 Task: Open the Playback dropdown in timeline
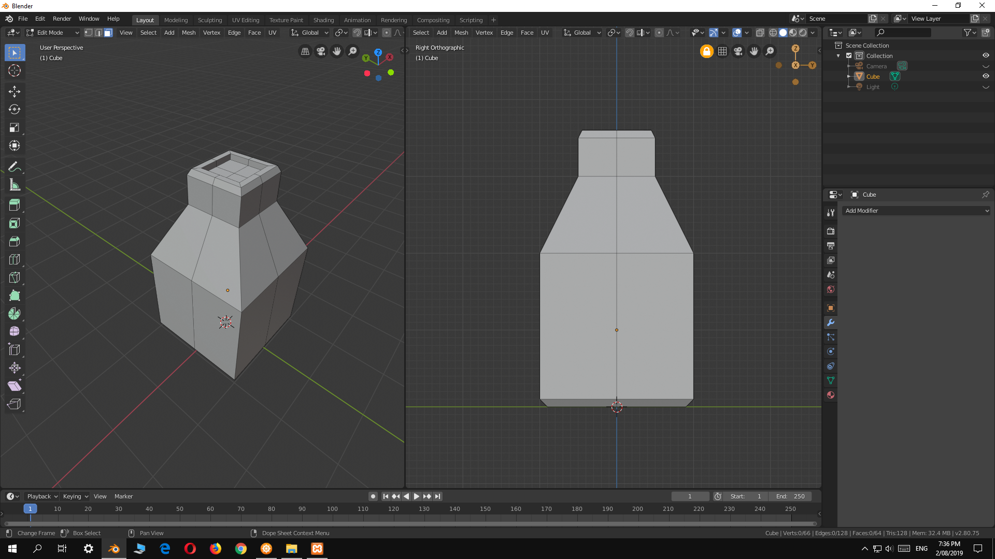42,496
